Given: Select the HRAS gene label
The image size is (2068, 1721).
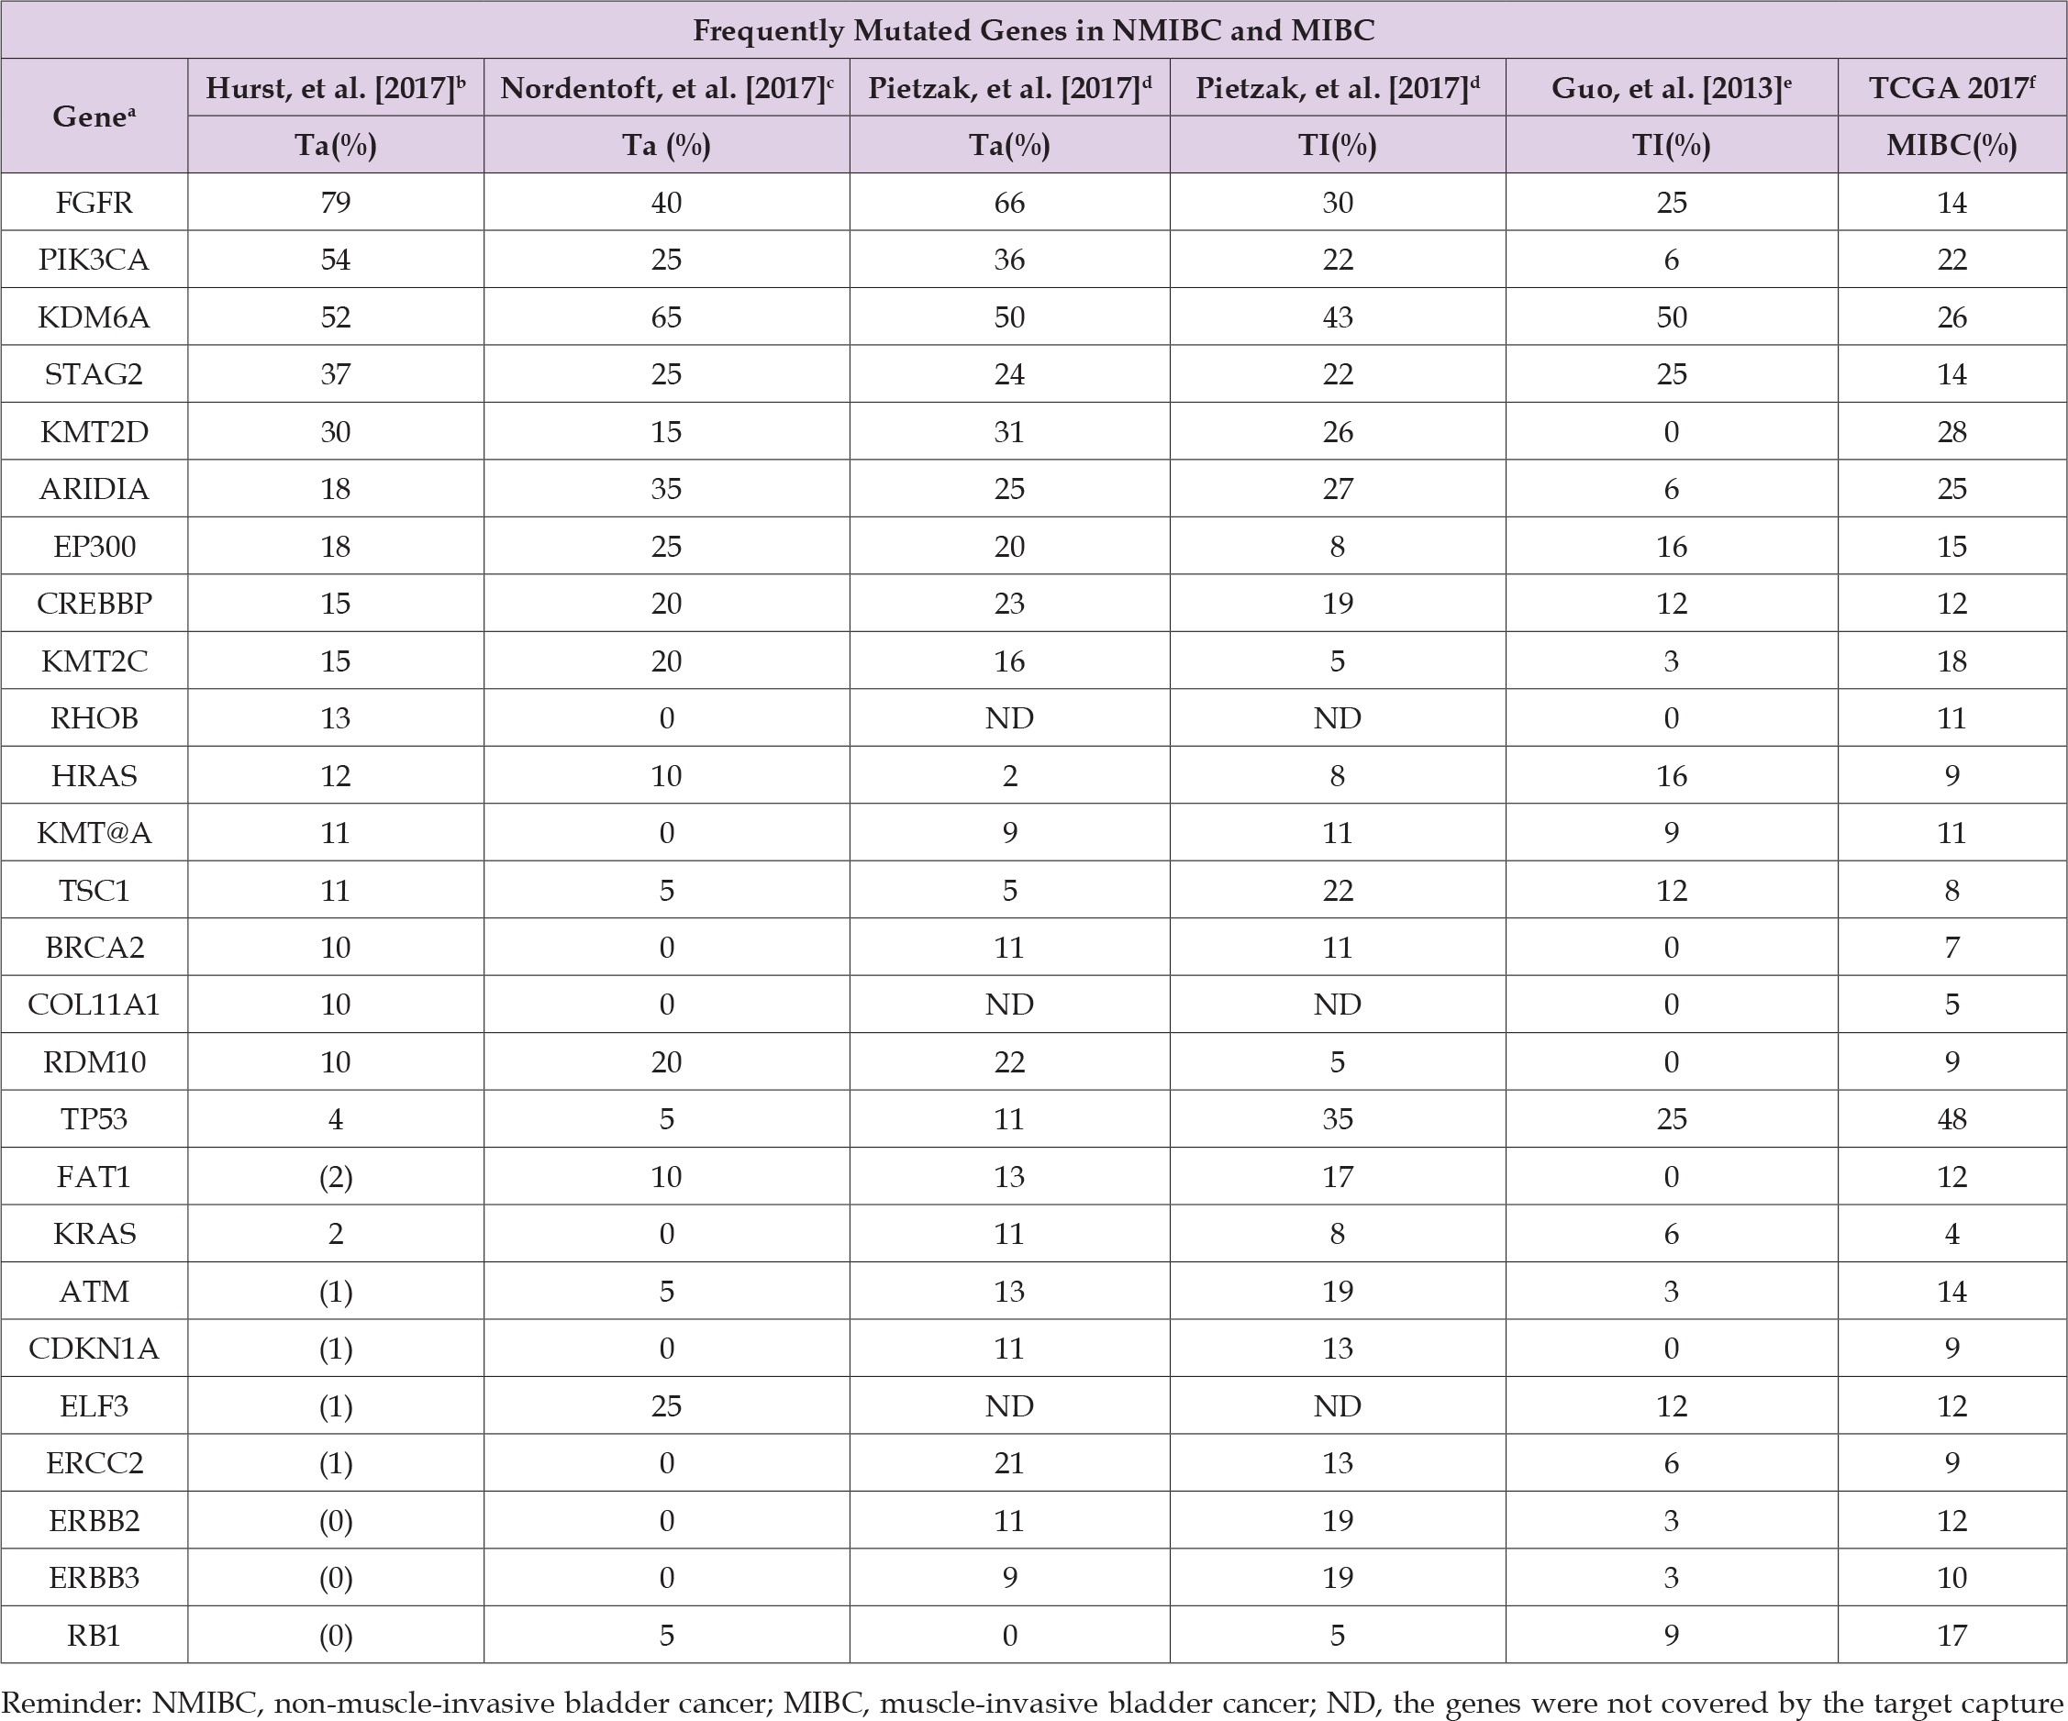Looking at the screenshot, I should pos(94,776).
